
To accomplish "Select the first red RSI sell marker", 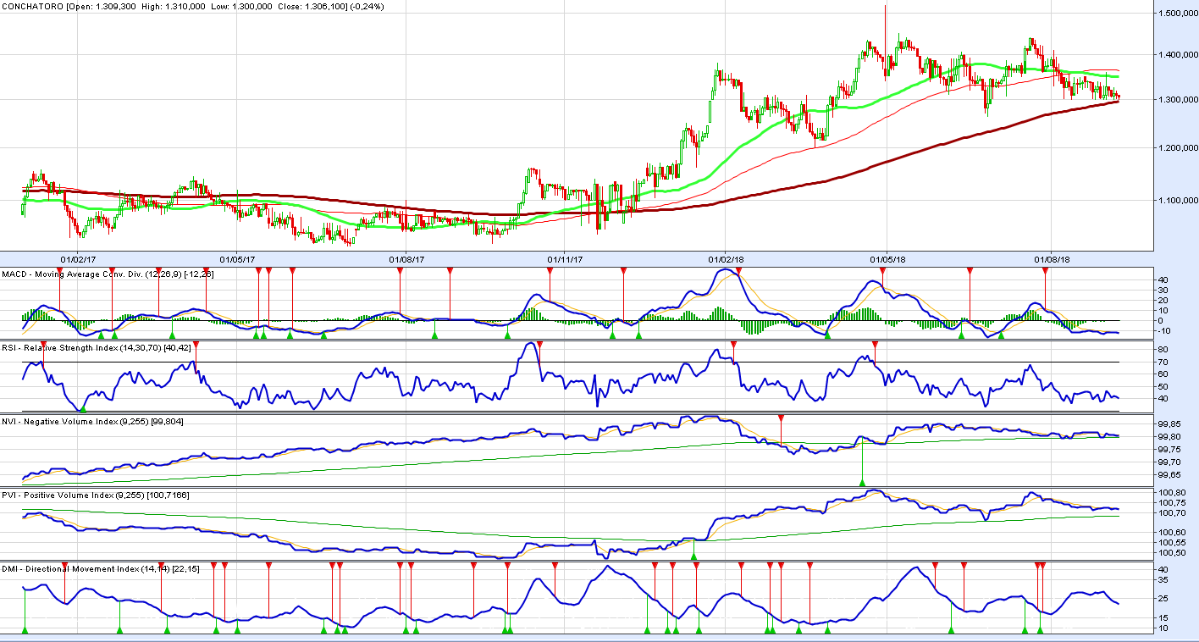I will [43, 345].
